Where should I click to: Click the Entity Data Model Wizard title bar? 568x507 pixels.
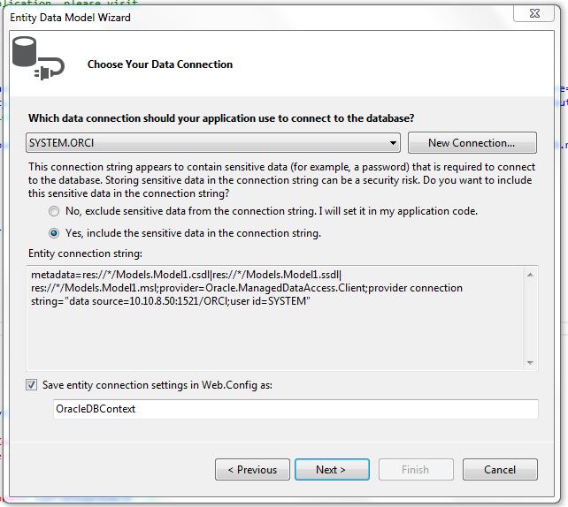(254, 17)
